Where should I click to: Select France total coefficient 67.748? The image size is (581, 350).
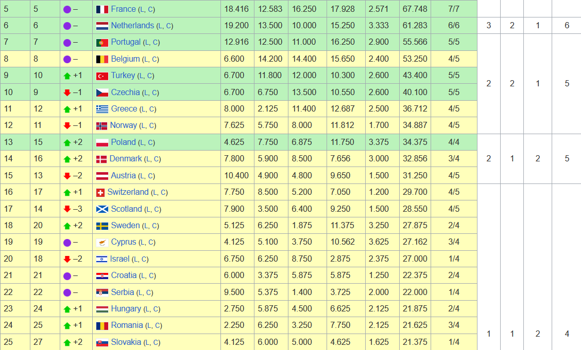pos(415,9)
